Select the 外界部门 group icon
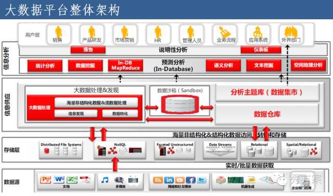The height and width of the screenshot is (196, 333). click(291, 32)
